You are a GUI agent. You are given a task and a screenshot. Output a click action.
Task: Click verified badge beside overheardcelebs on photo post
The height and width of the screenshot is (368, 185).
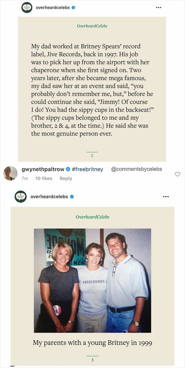[72, 197]
